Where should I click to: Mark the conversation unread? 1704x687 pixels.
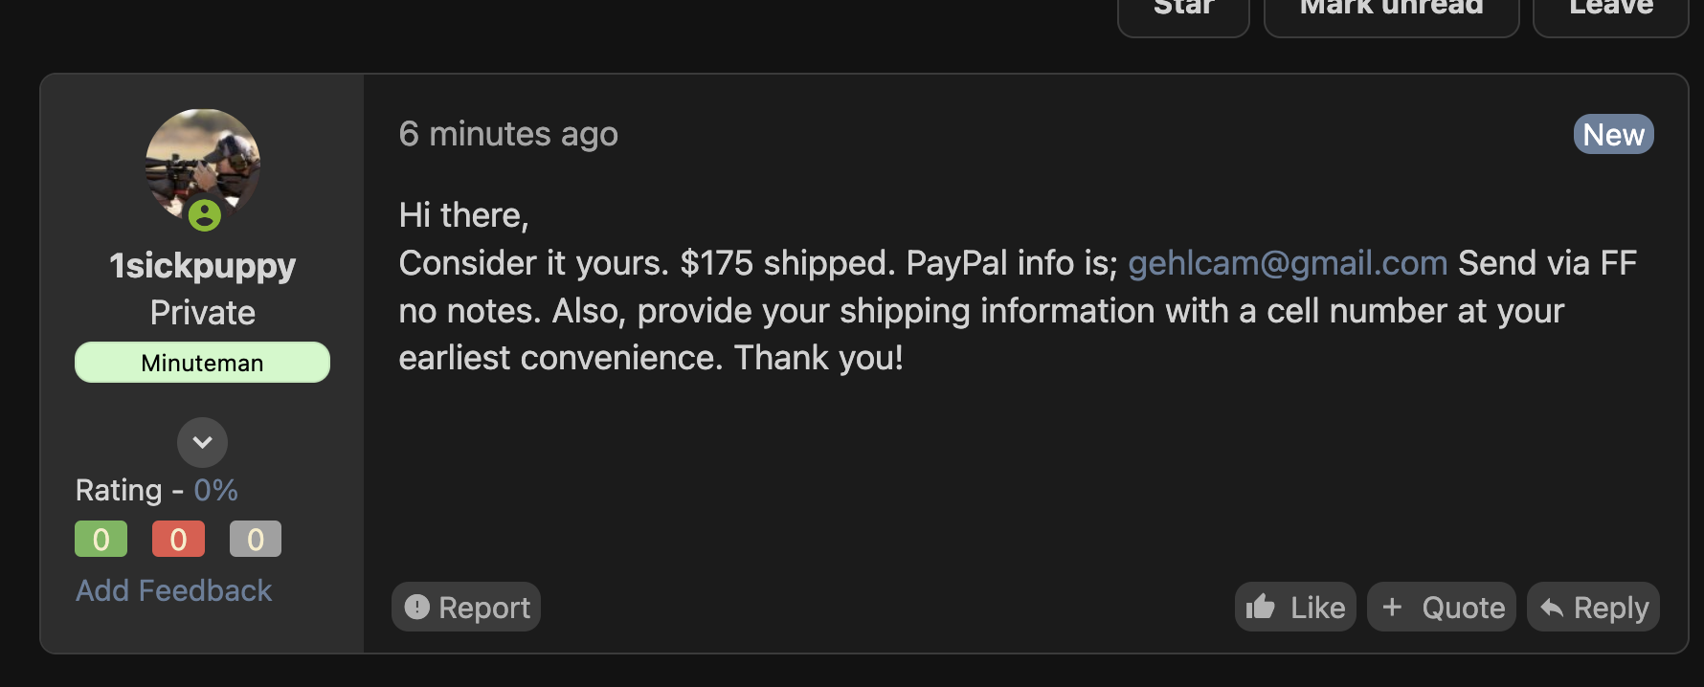(1391, 10)
